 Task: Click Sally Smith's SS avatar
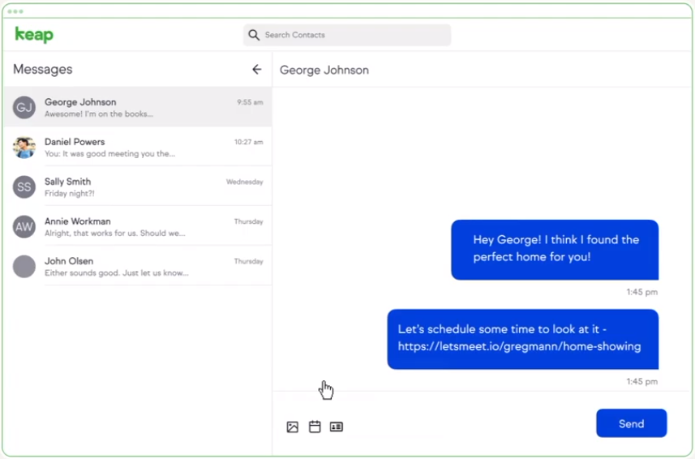tap(24, 187)
